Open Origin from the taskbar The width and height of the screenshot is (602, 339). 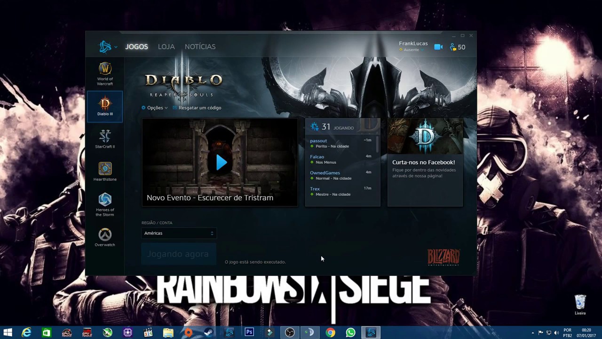[x=188, y=332]
